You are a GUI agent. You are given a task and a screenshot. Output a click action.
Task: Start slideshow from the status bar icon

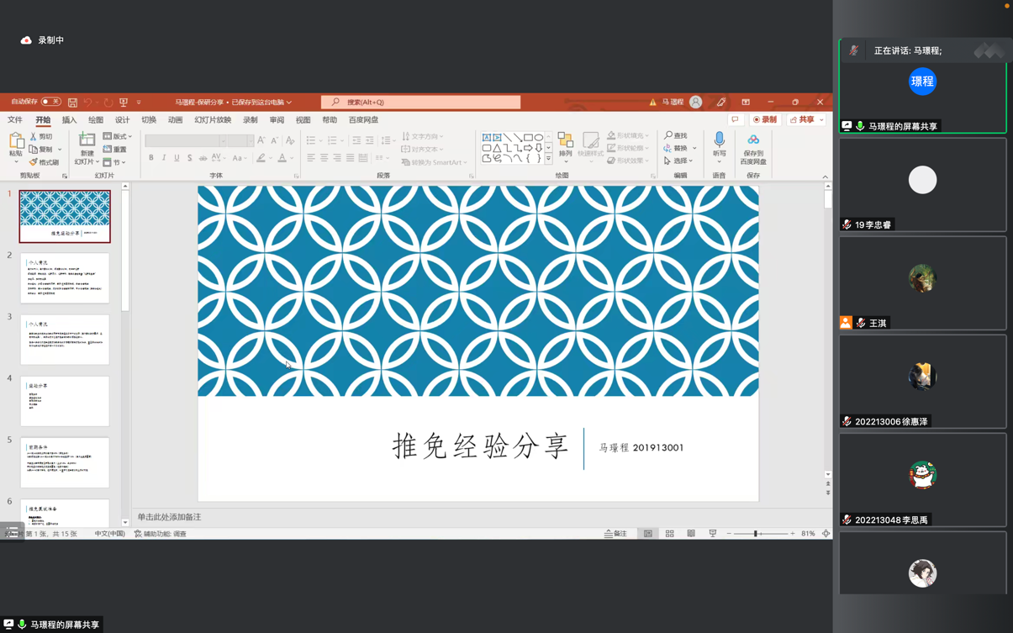[712, 534]
